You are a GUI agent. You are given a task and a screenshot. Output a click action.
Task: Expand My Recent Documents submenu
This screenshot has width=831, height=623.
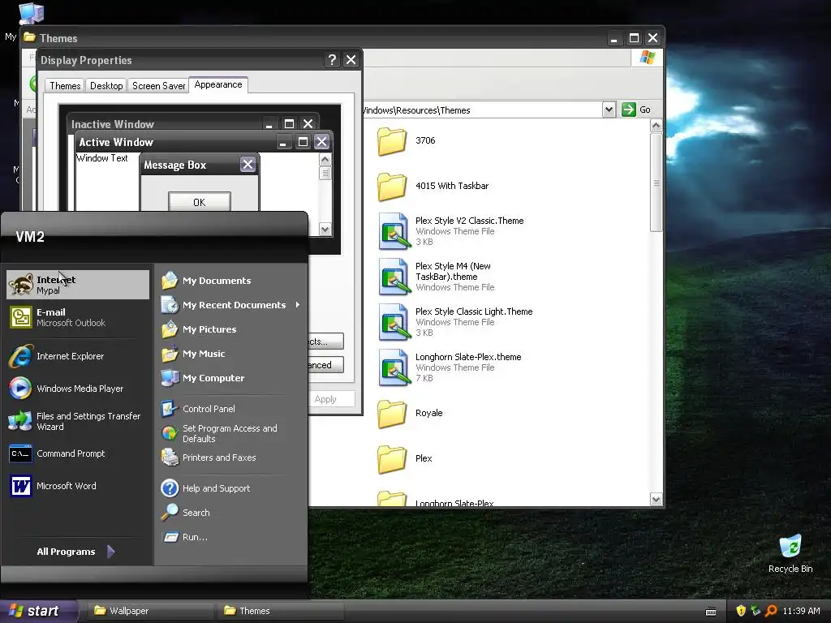coord(230,305)
